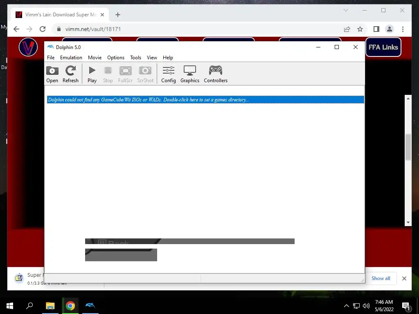The height and width of the screenshot is (314, 419).
Task: Go back in Chrome
Action: (16, 29)
